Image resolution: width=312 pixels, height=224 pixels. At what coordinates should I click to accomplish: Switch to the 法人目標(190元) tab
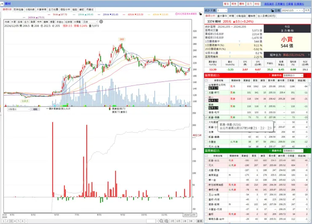pyautogui.click(x=266, y=16)
